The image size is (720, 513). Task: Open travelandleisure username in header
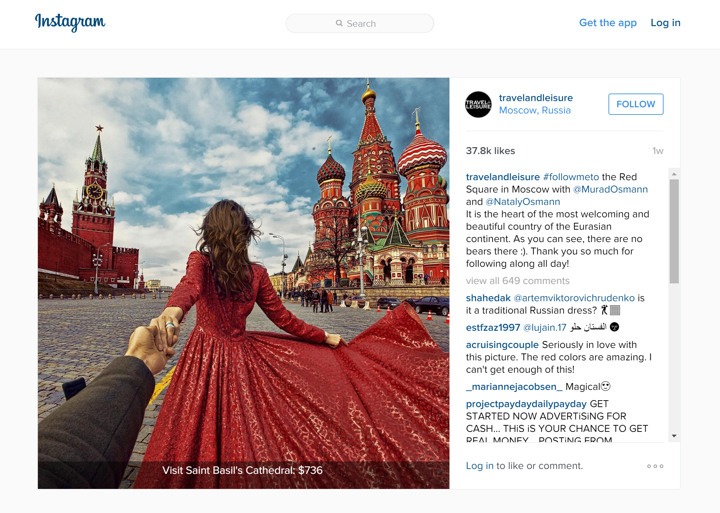pos(536,98)
